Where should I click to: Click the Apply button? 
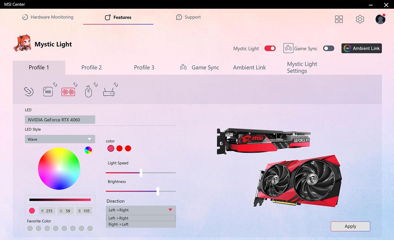click(350, 226)
